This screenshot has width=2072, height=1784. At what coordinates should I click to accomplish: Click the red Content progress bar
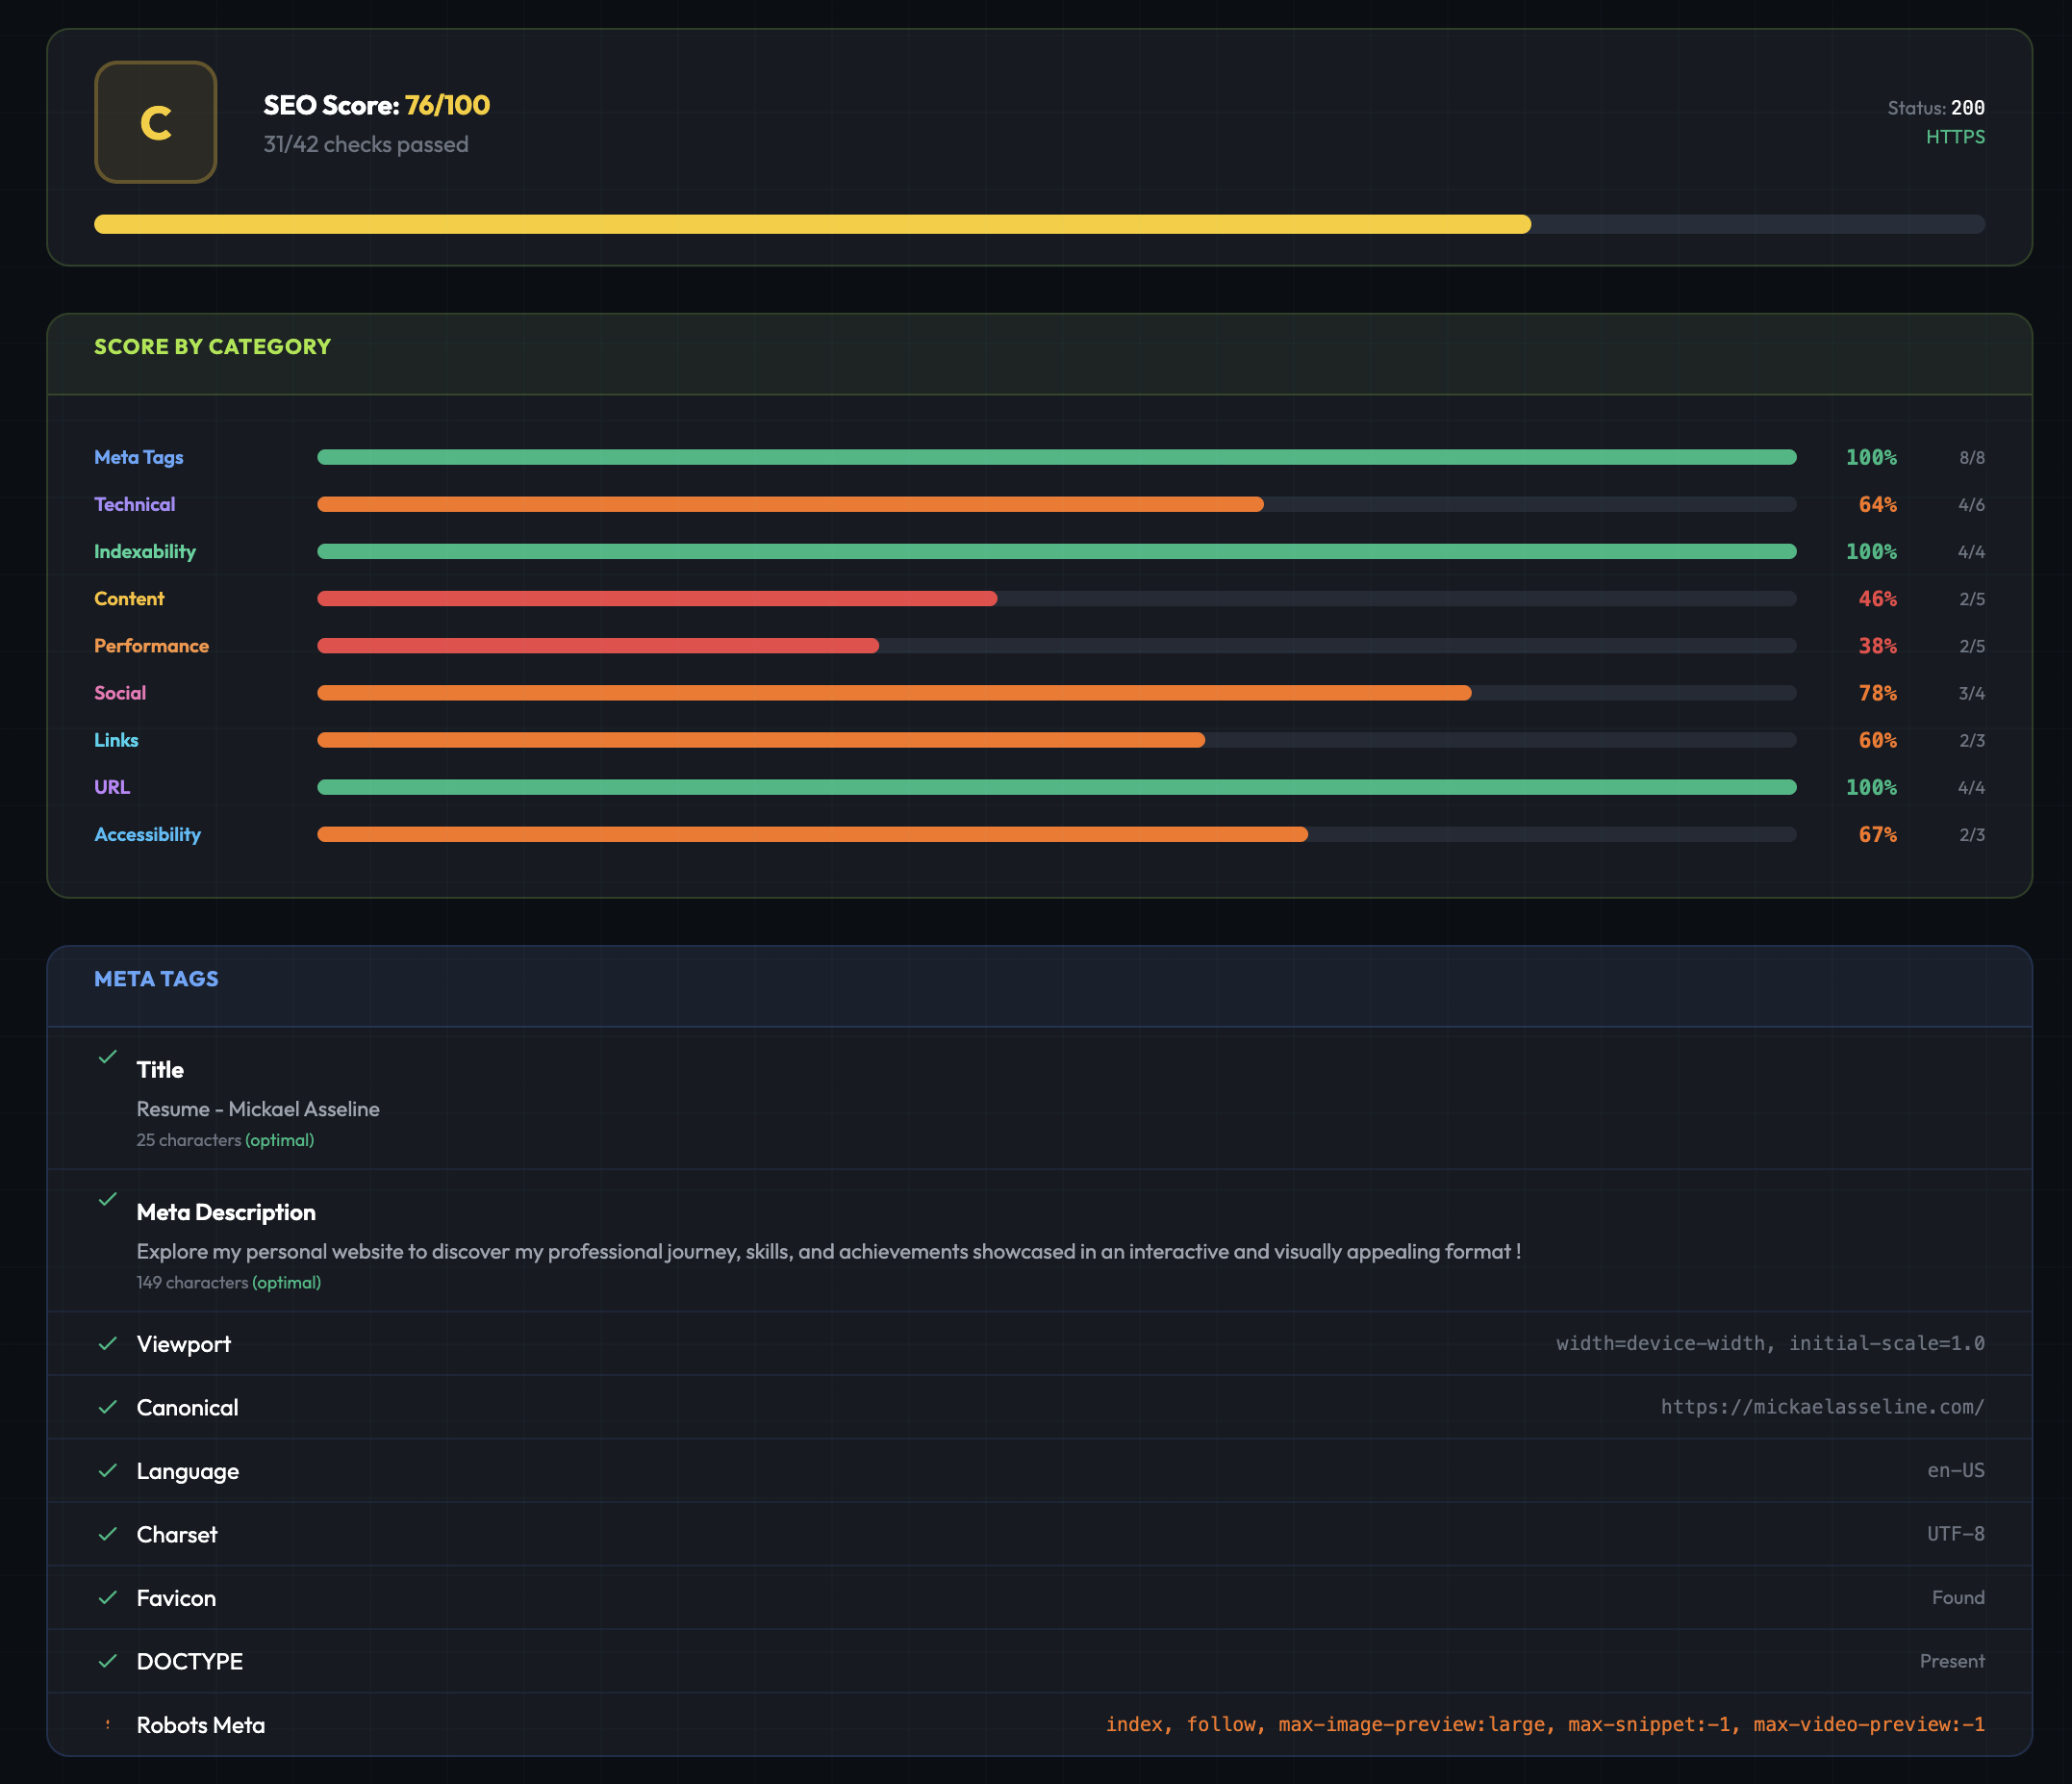[656, 599]
